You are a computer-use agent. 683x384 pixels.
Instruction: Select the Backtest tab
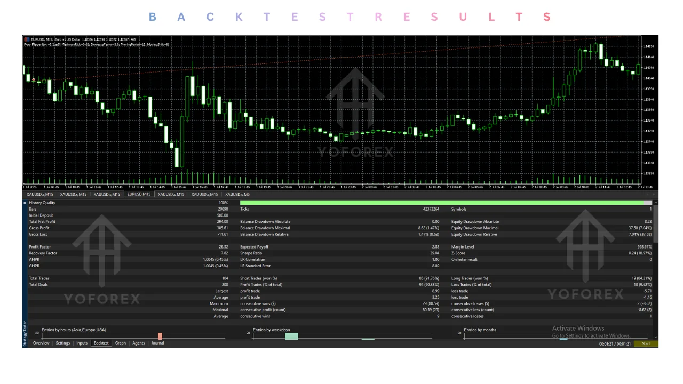[101, 343]
